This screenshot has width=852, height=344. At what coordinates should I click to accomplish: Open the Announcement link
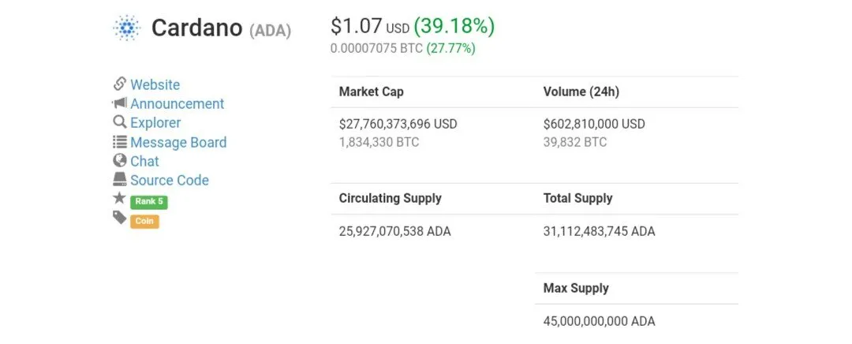coord(177,104)
